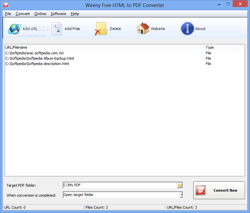
Task: Click the Type column header
Action: coord(222,47)
